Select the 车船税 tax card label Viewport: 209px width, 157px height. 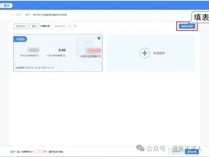click(20, 39)
